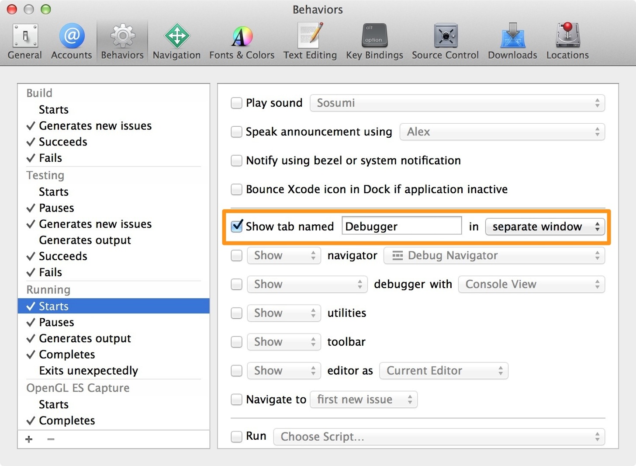This screenshot has width=636, height=466.
Task: Select the Behaviors gear icon
Action: pos(123,36)
